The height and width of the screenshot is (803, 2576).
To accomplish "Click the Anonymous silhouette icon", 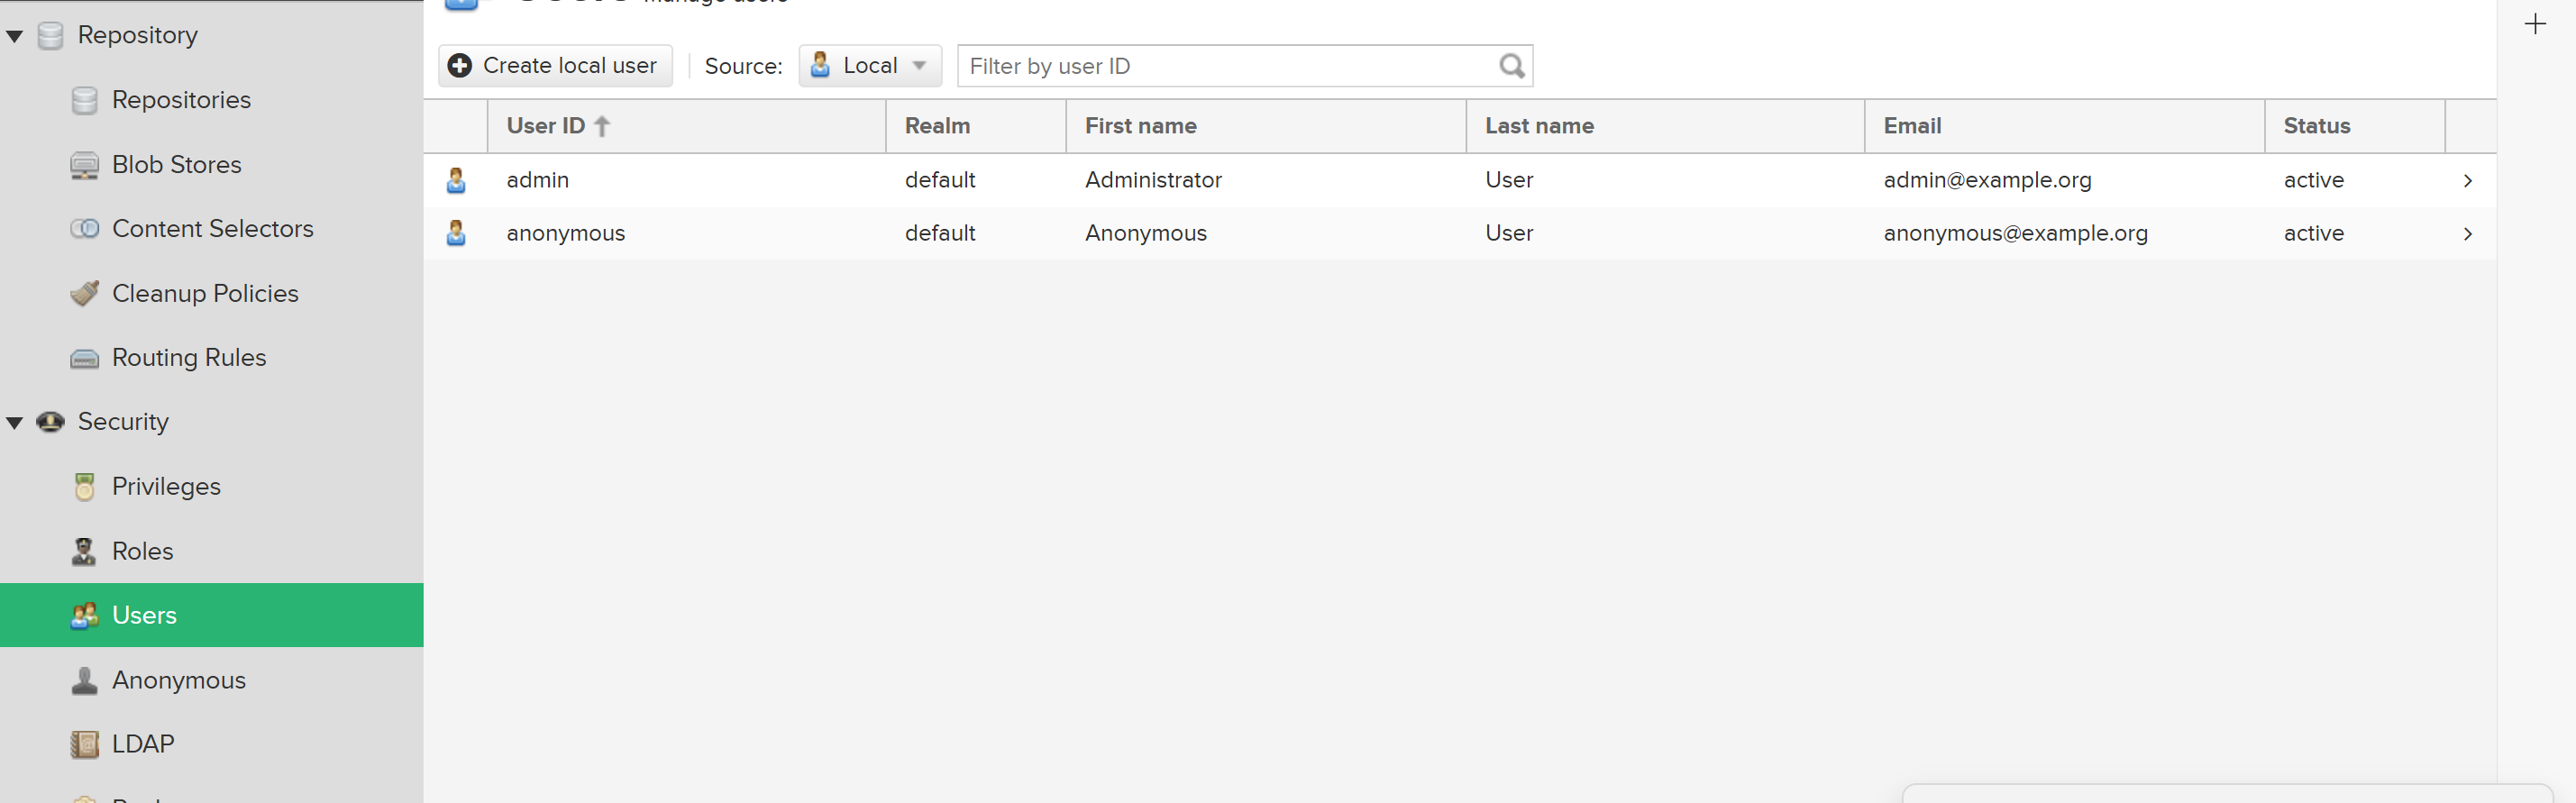I will tap(85, 681).
